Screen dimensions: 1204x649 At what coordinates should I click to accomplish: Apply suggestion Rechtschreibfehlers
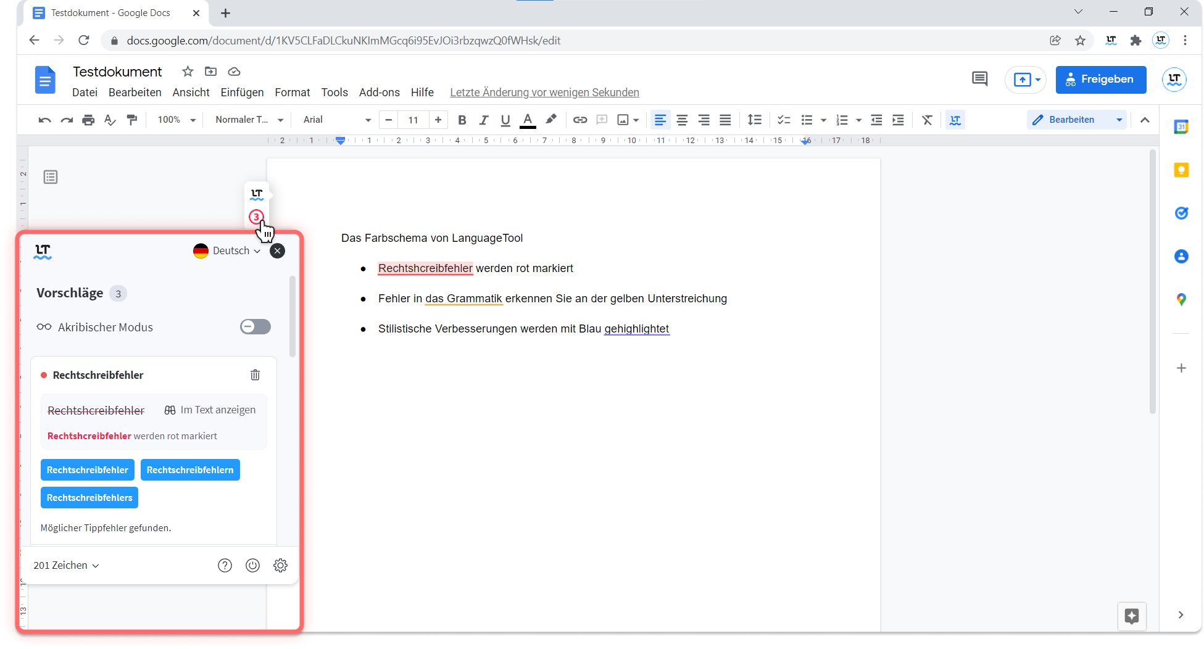[89, 498]
